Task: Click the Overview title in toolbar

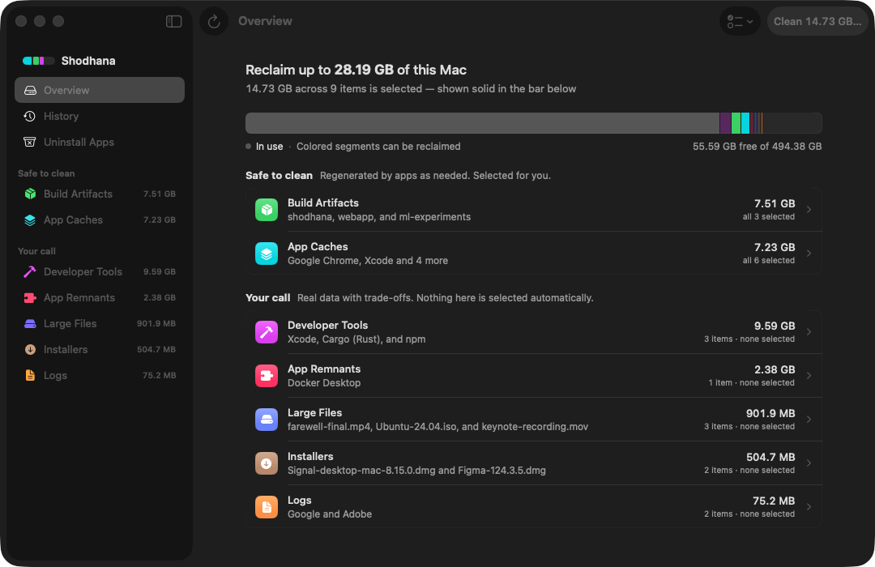Action: (265, 21)
